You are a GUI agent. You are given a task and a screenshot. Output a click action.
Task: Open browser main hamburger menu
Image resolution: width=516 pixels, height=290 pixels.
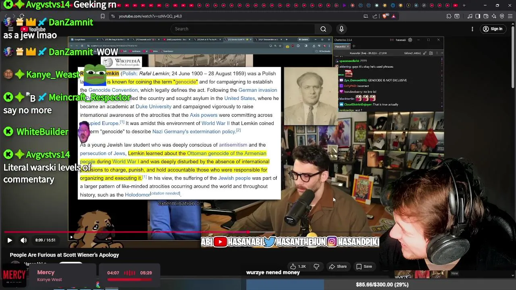[x=510, y=16]
